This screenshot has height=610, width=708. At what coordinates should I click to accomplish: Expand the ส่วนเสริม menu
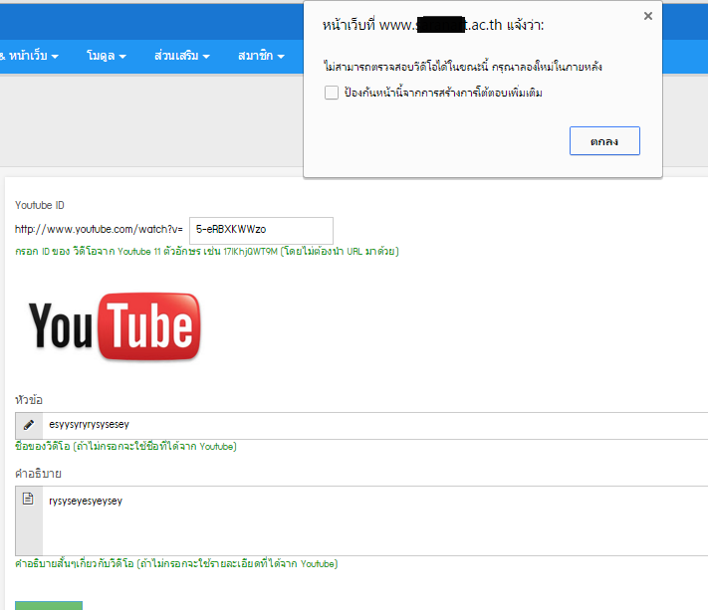182,56
